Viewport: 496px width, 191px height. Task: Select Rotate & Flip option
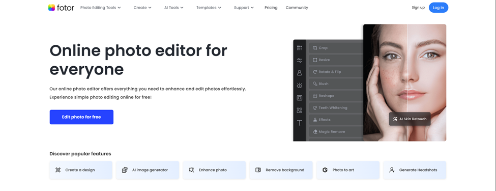(x=336, y=72)
